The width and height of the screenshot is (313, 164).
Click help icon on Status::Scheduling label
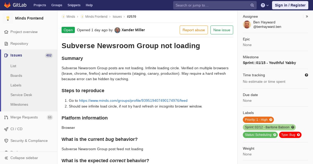(x=275, y=135)
